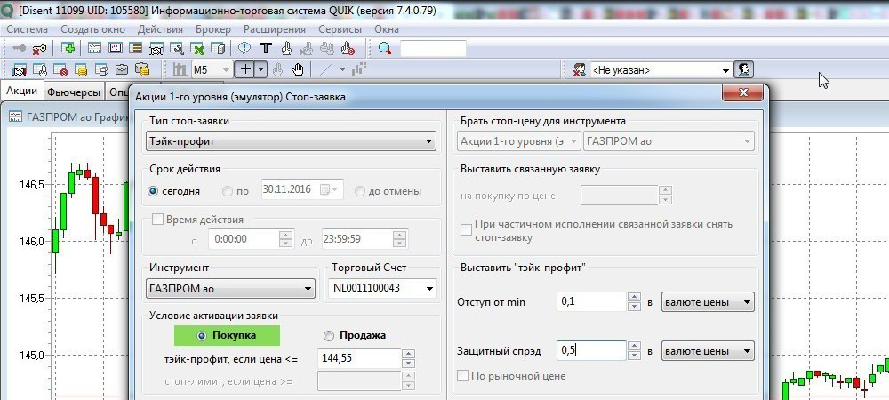889x400 pixels.
Task: Close the Стоп-заявка dialog
Action: [x=743, y=92]
